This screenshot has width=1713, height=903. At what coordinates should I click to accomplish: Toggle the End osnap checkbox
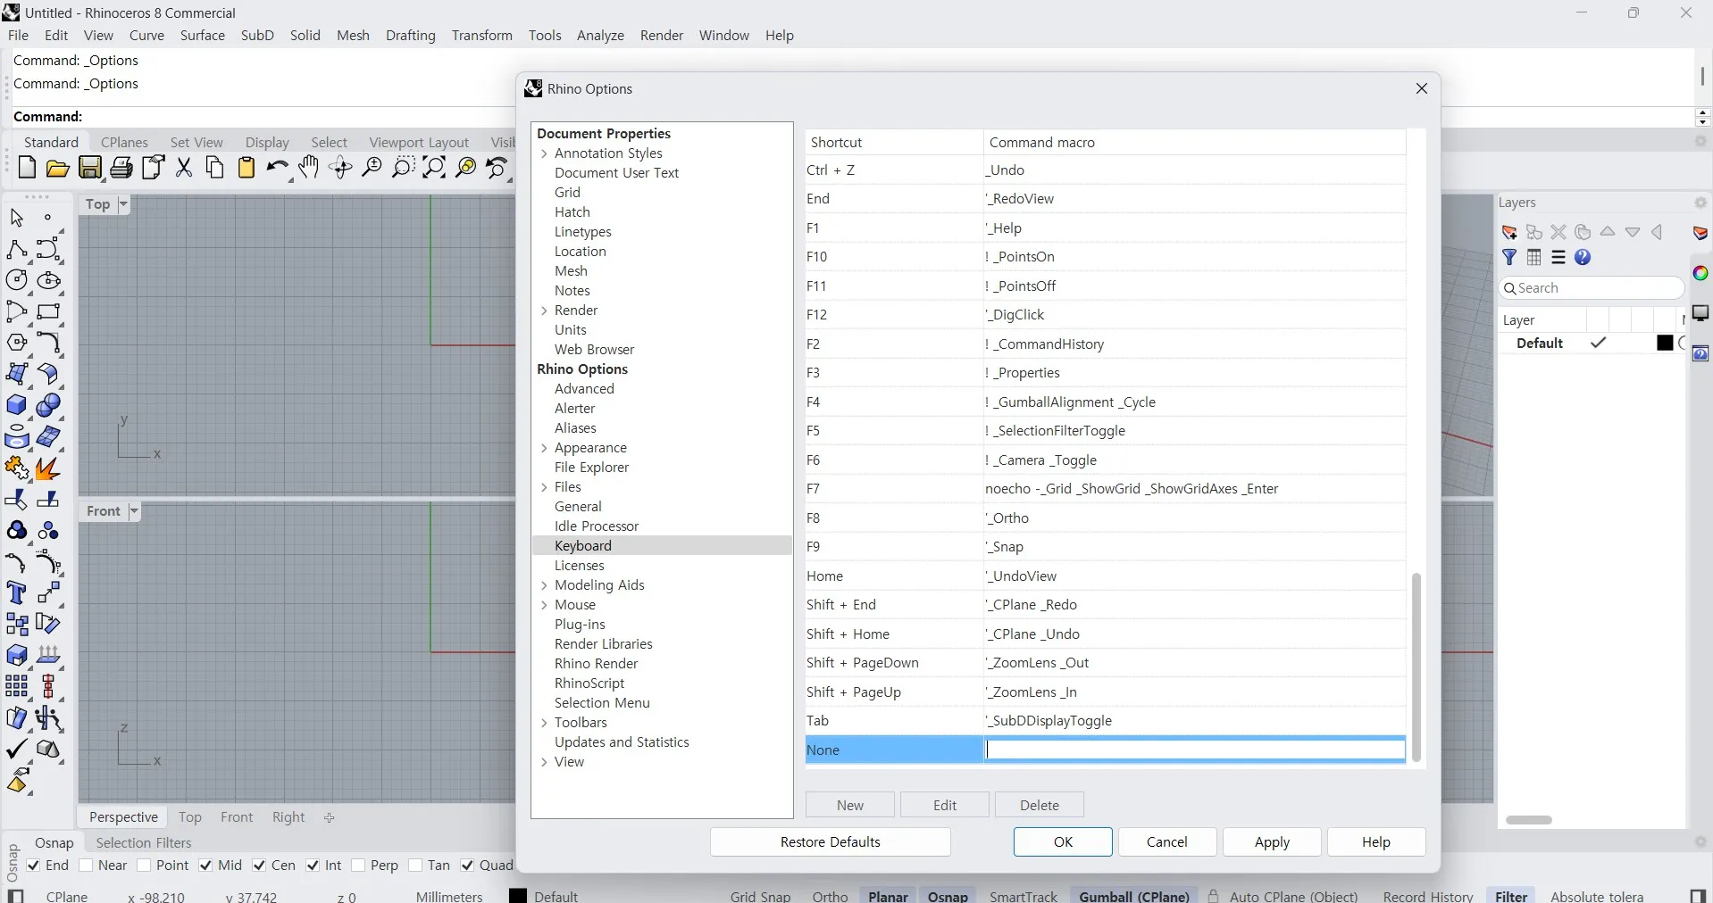click(33, 866)
